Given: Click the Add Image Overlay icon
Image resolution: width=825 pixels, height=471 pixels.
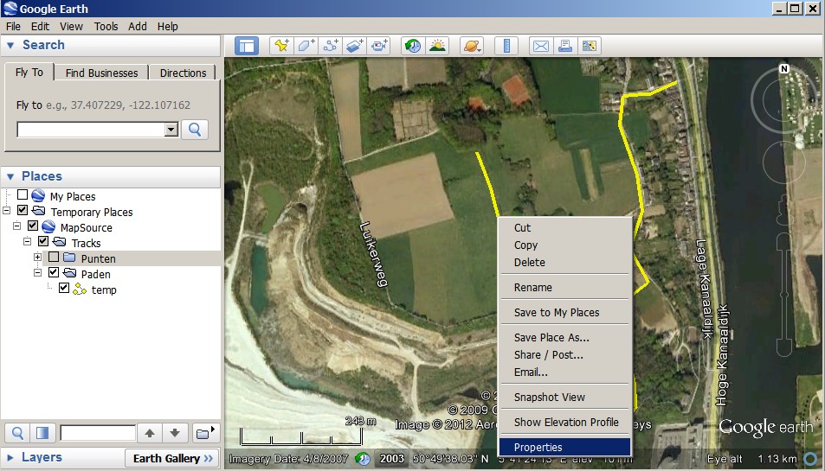Looking at the screenshot, I should (x=355, y=46).
